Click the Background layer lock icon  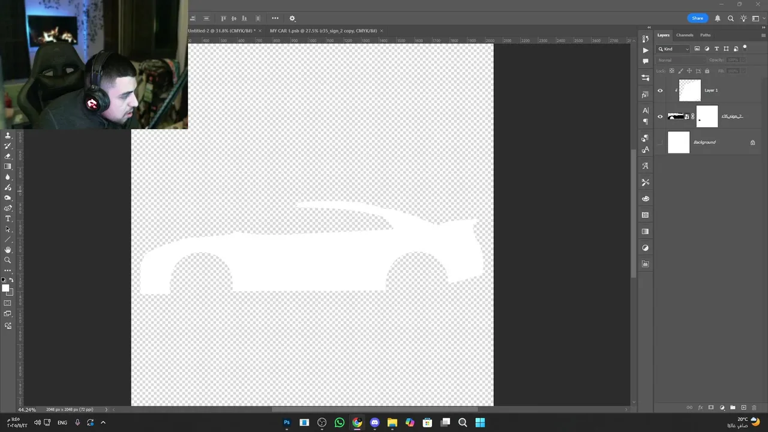pyautogui.click(x=752, y=142)
